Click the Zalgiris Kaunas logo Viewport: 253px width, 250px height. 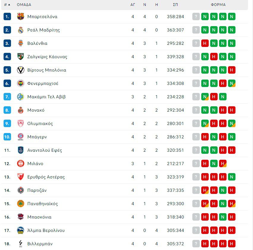[x=21, y=57]
